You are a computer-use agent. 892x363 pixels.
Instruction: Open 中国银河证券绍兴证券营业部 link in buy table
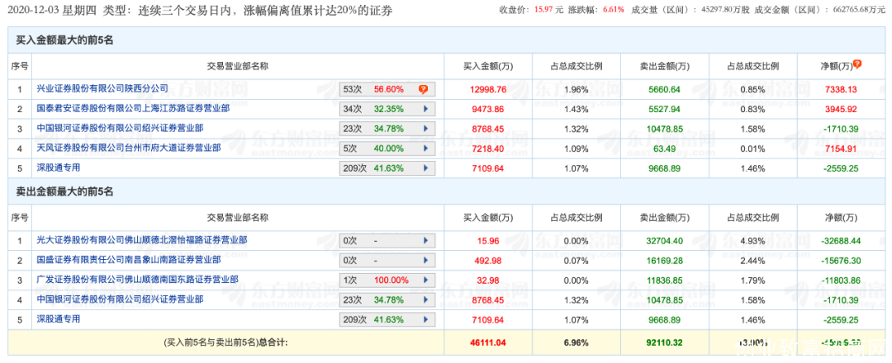(120, 129)
